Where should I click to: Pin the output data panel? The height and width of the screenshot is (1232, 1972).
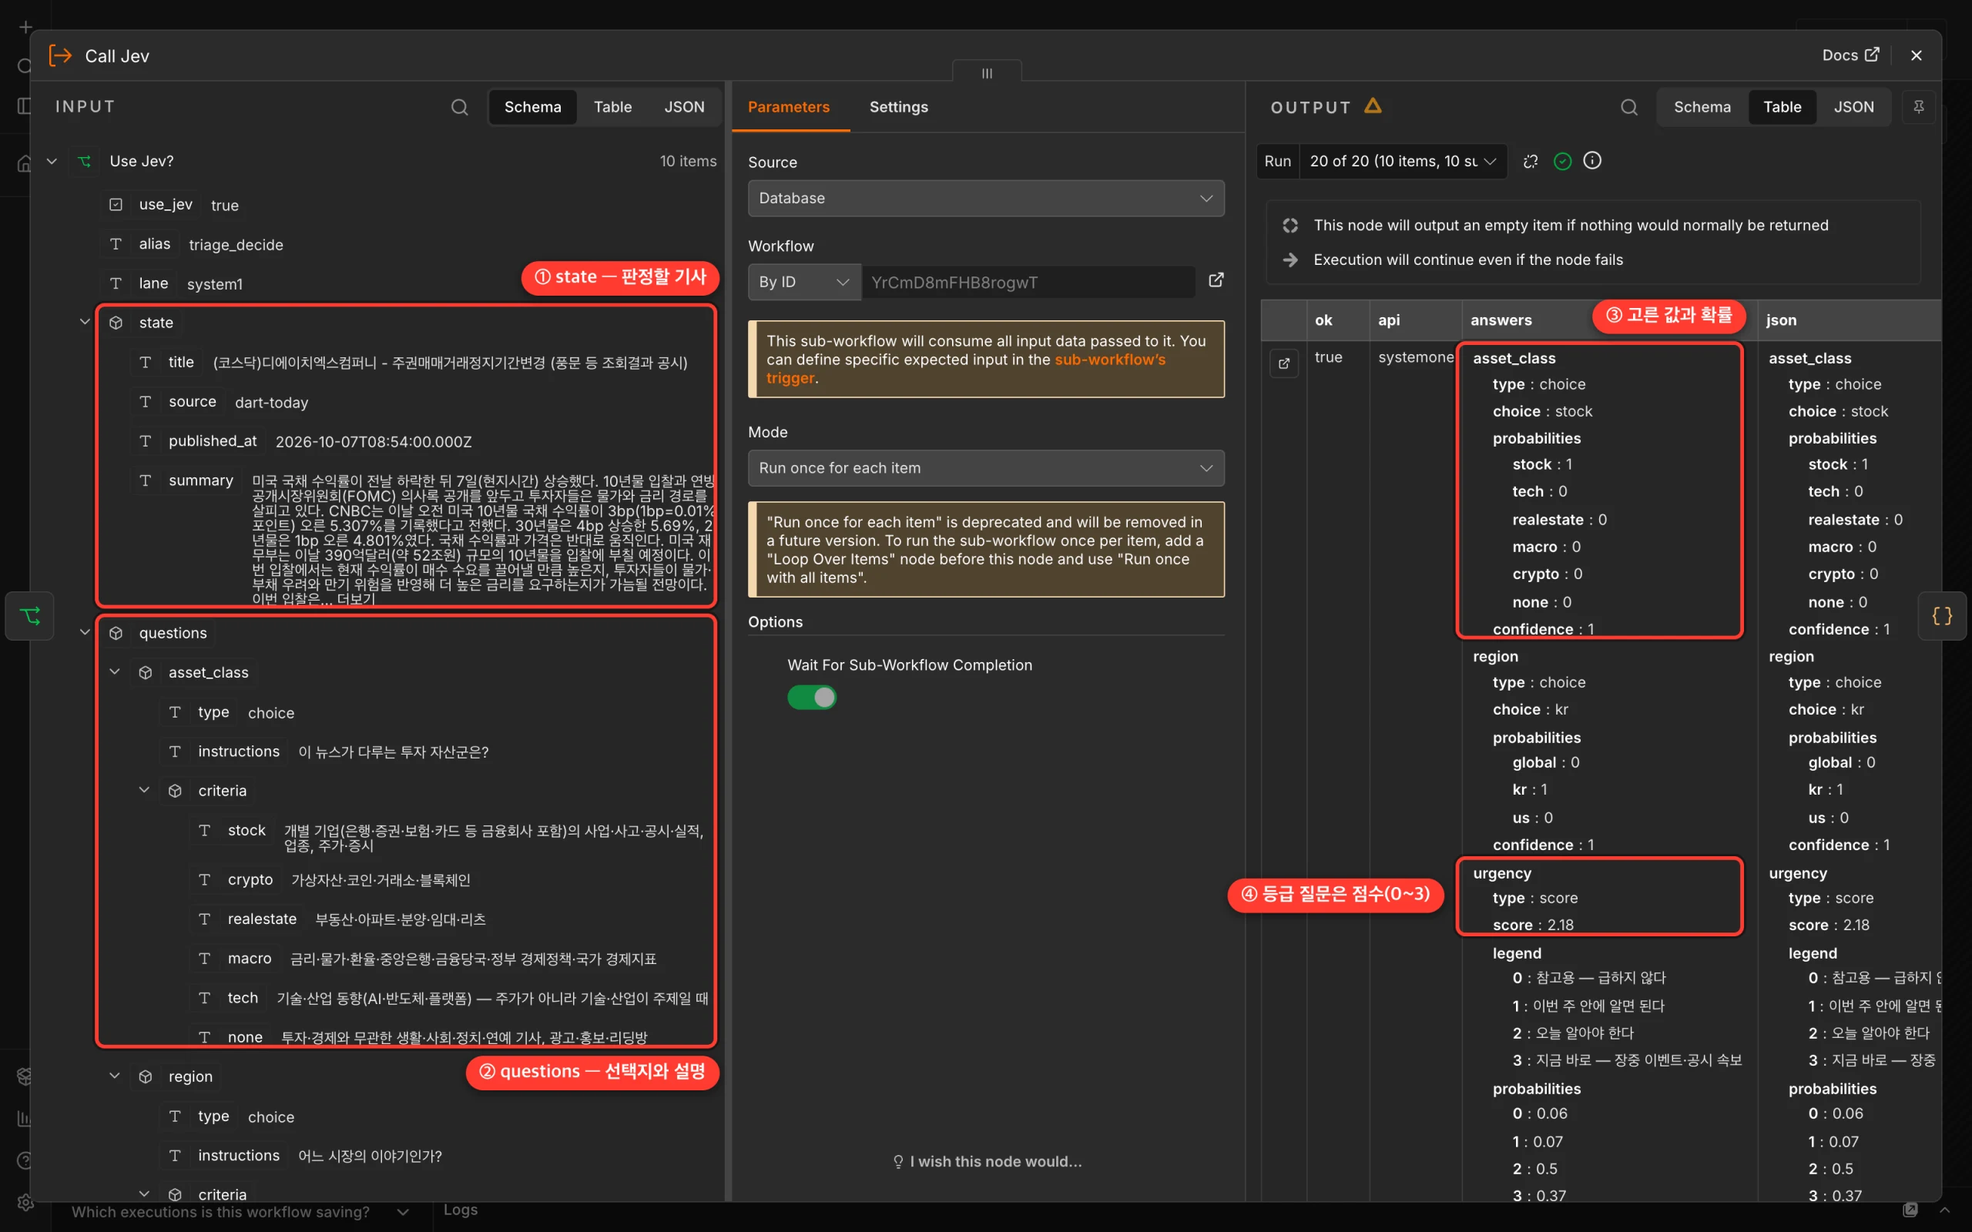(1918, 107)
